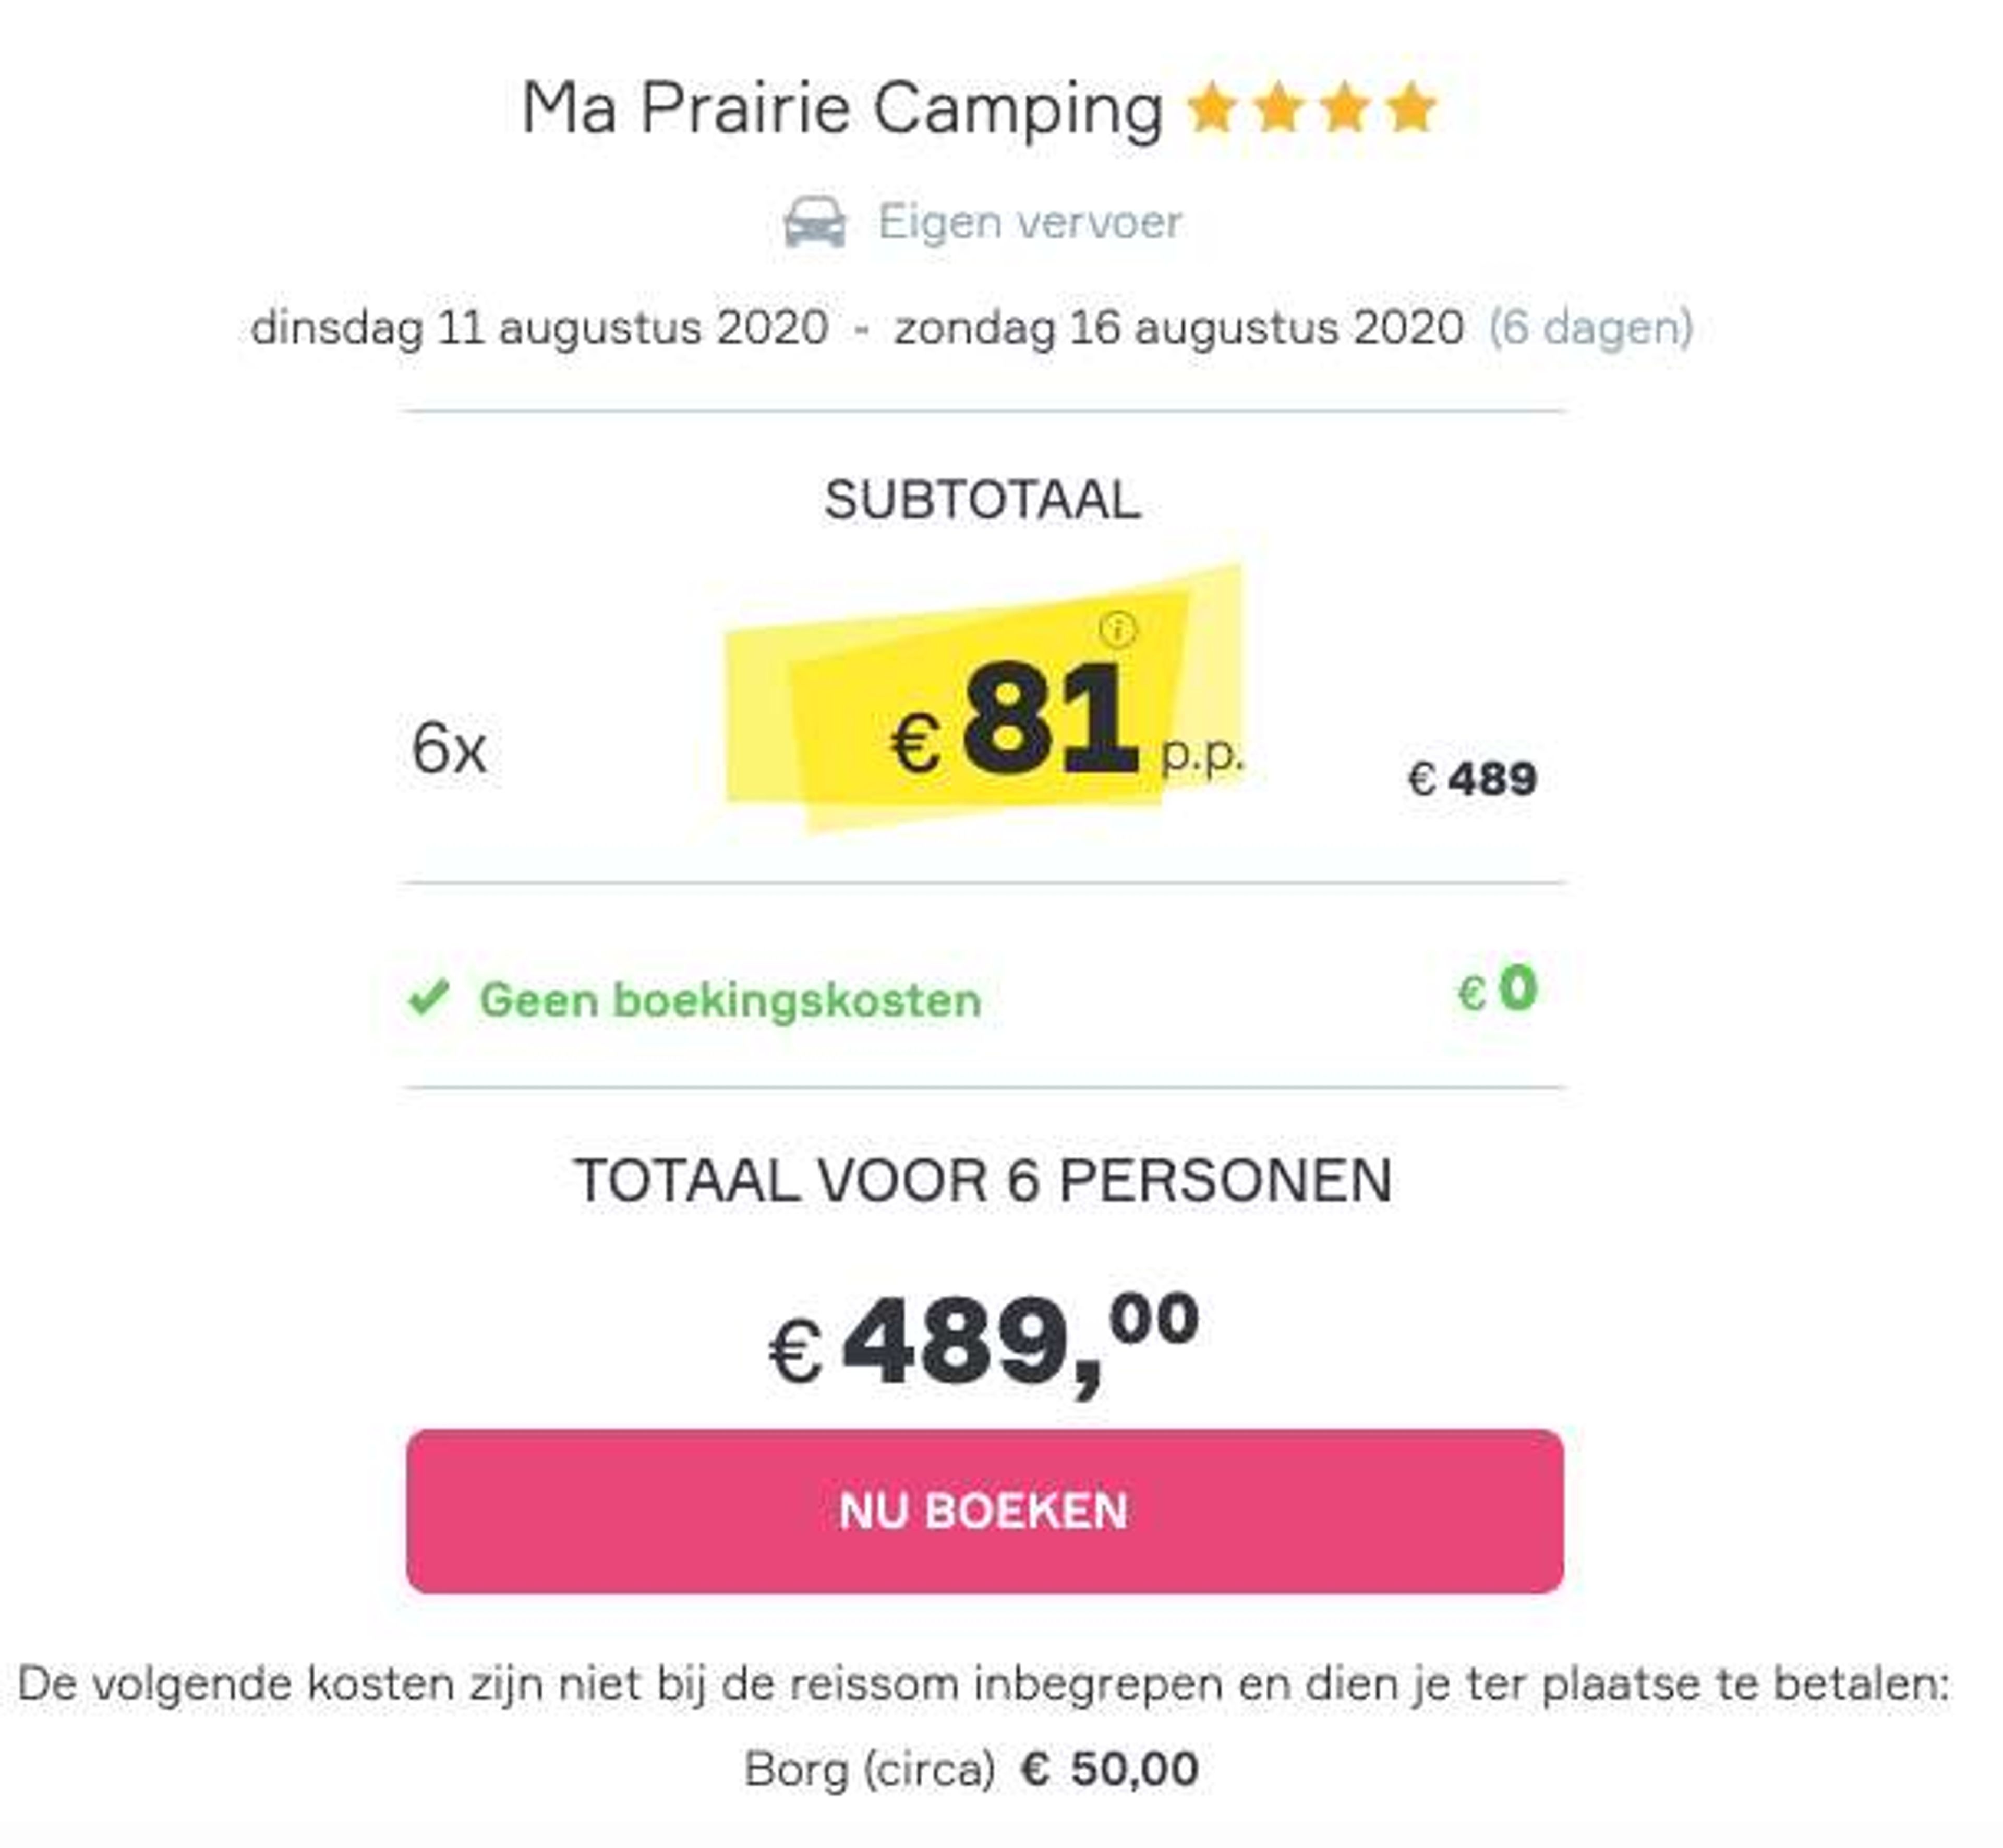Viewport: 2003px width, 1848px height.
Task: Select the end date zondag 16 augustus 2020
Action: click(x=1179, y=328)
